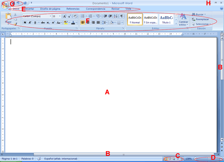Increase font size with the large A
This screenshot has width=224, height=162.
65,16
